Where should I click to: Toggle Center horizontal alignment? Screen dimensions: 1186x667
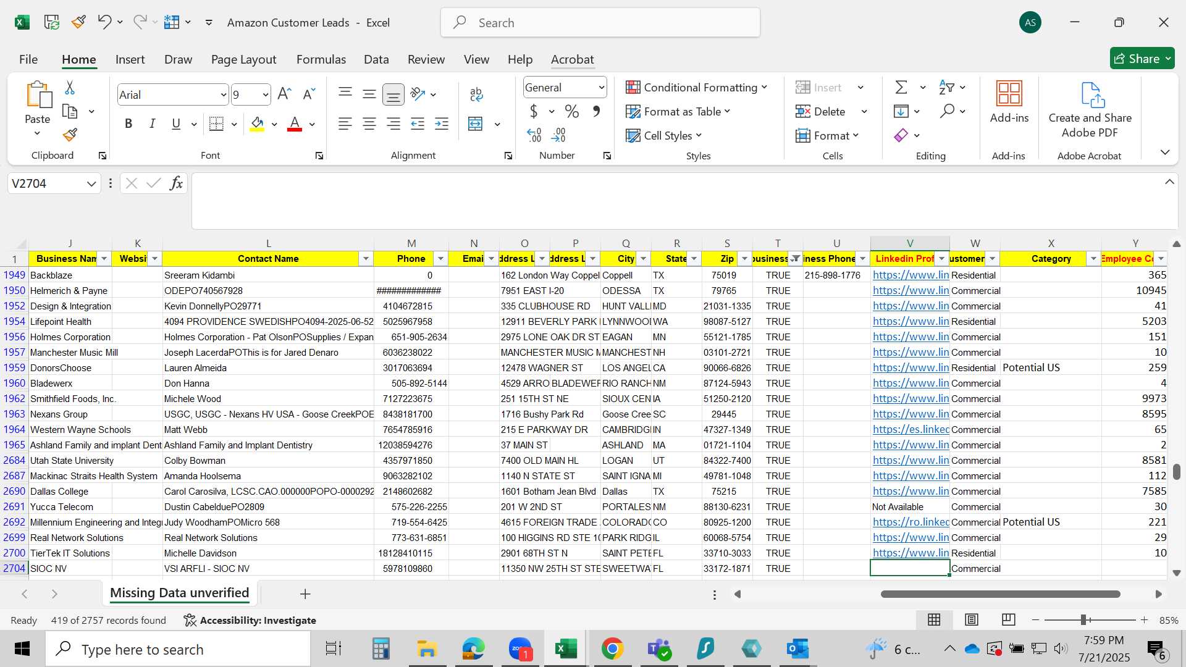click(x=369, y=124)
